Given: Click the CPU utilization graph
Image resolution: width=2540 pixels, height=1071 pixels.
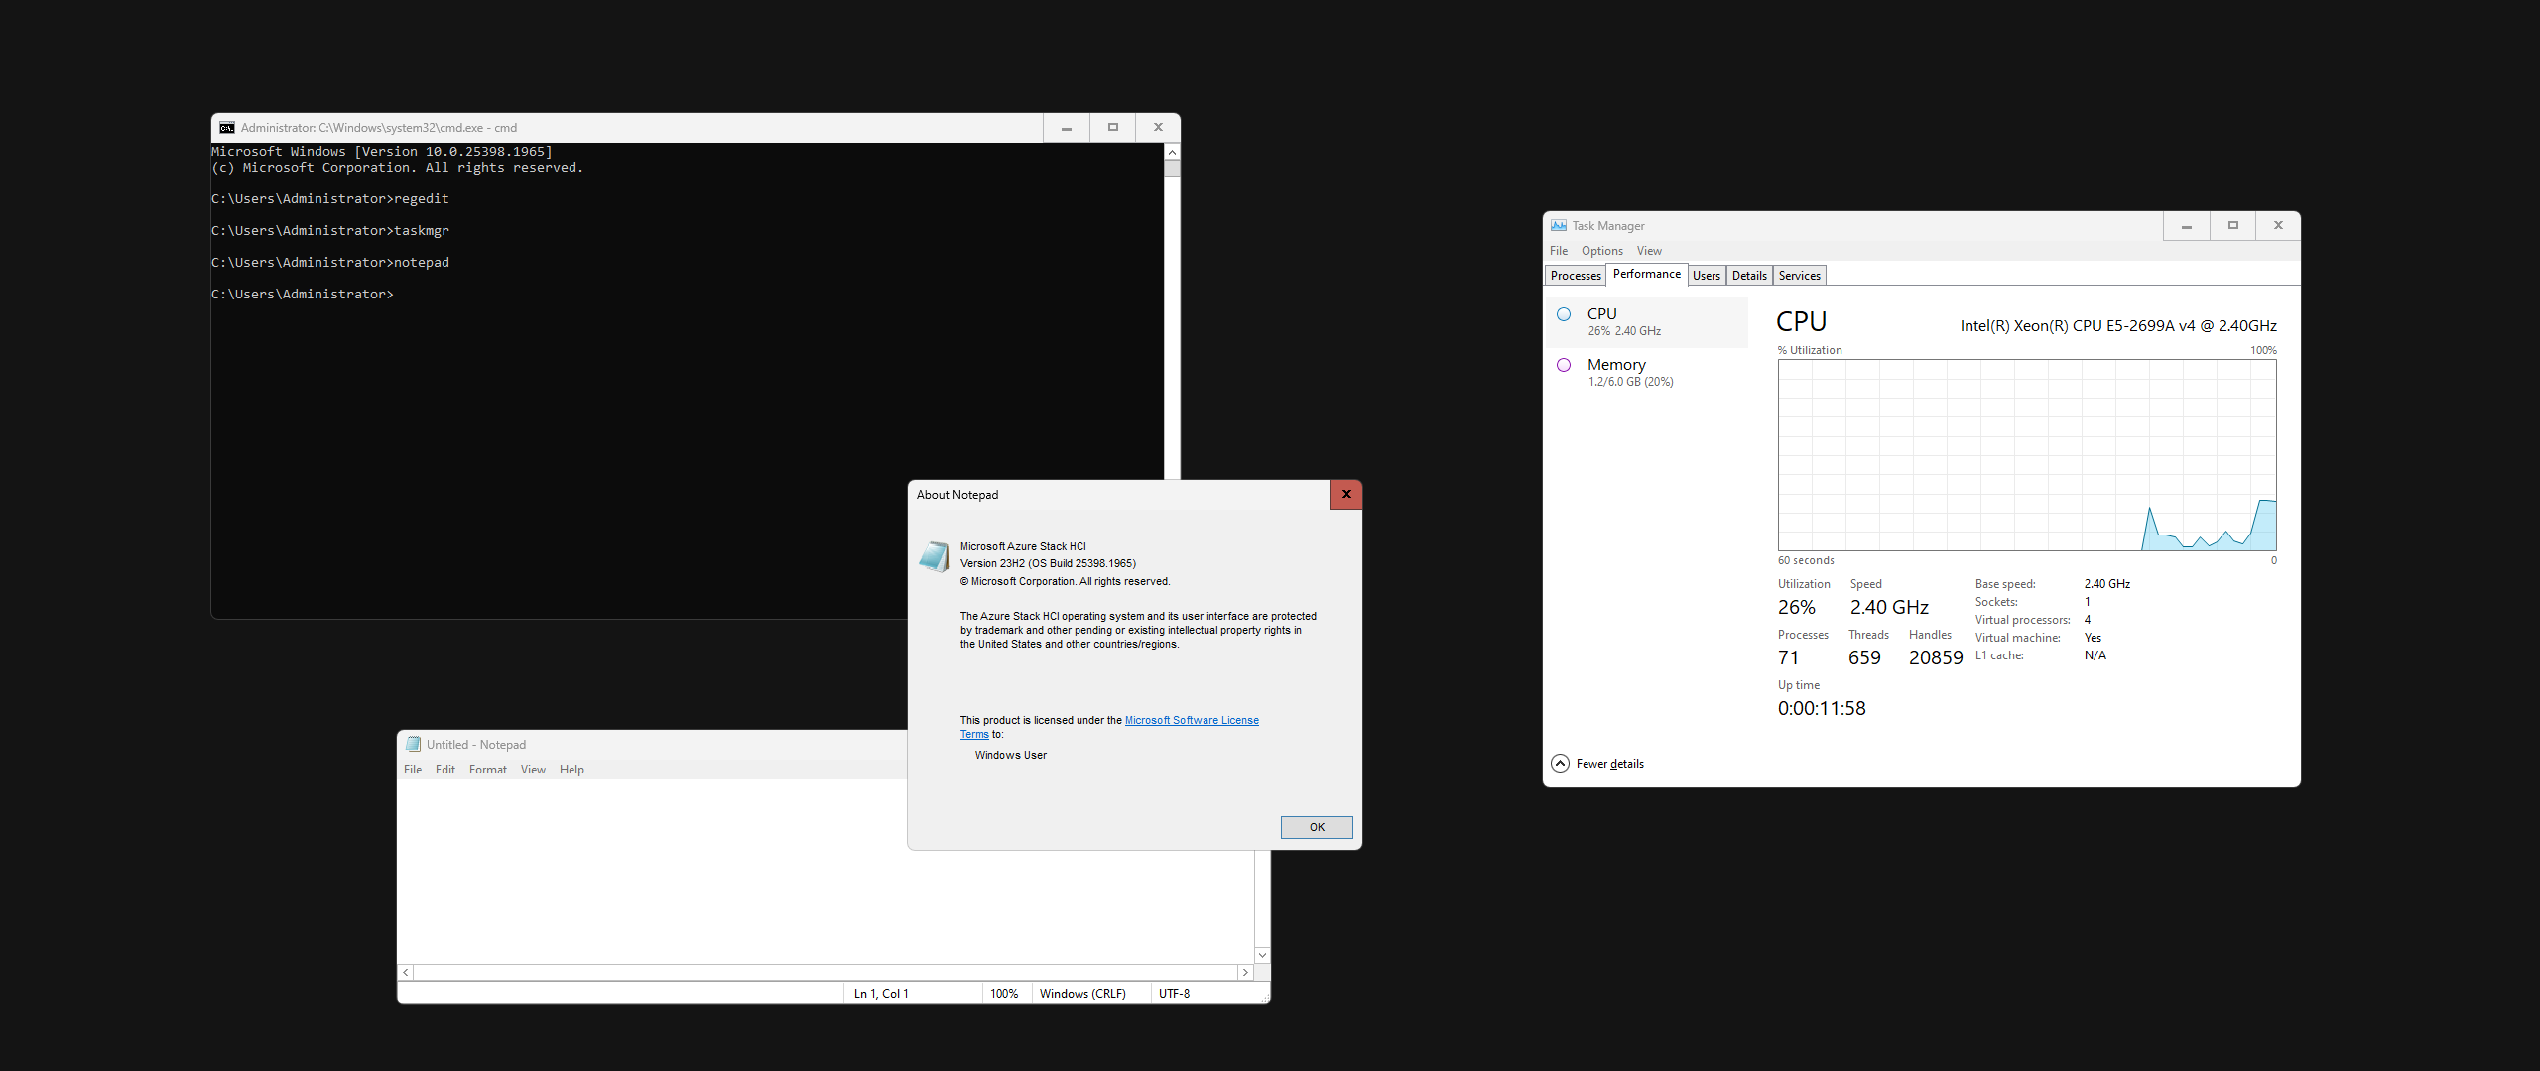Looking at the screenshot, I should [x=2026, y=455].
